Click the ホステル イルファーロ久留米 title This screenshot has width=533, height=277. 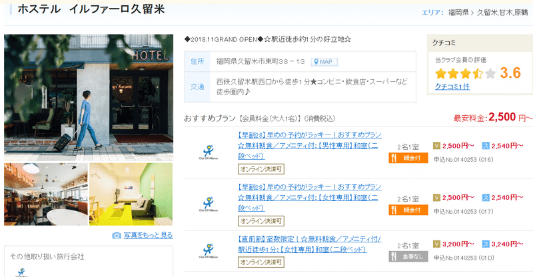point(91,9)
